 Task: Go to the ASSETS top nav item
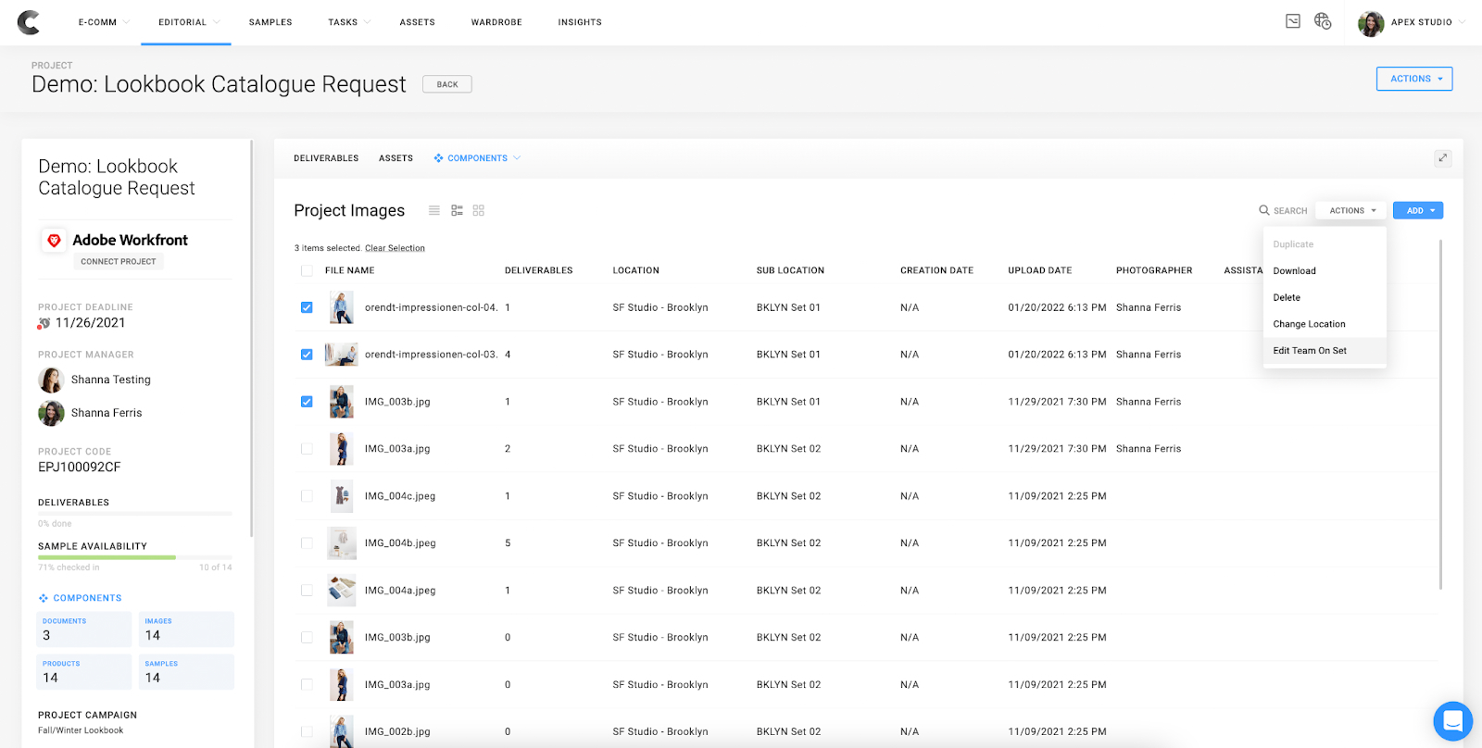418,22
